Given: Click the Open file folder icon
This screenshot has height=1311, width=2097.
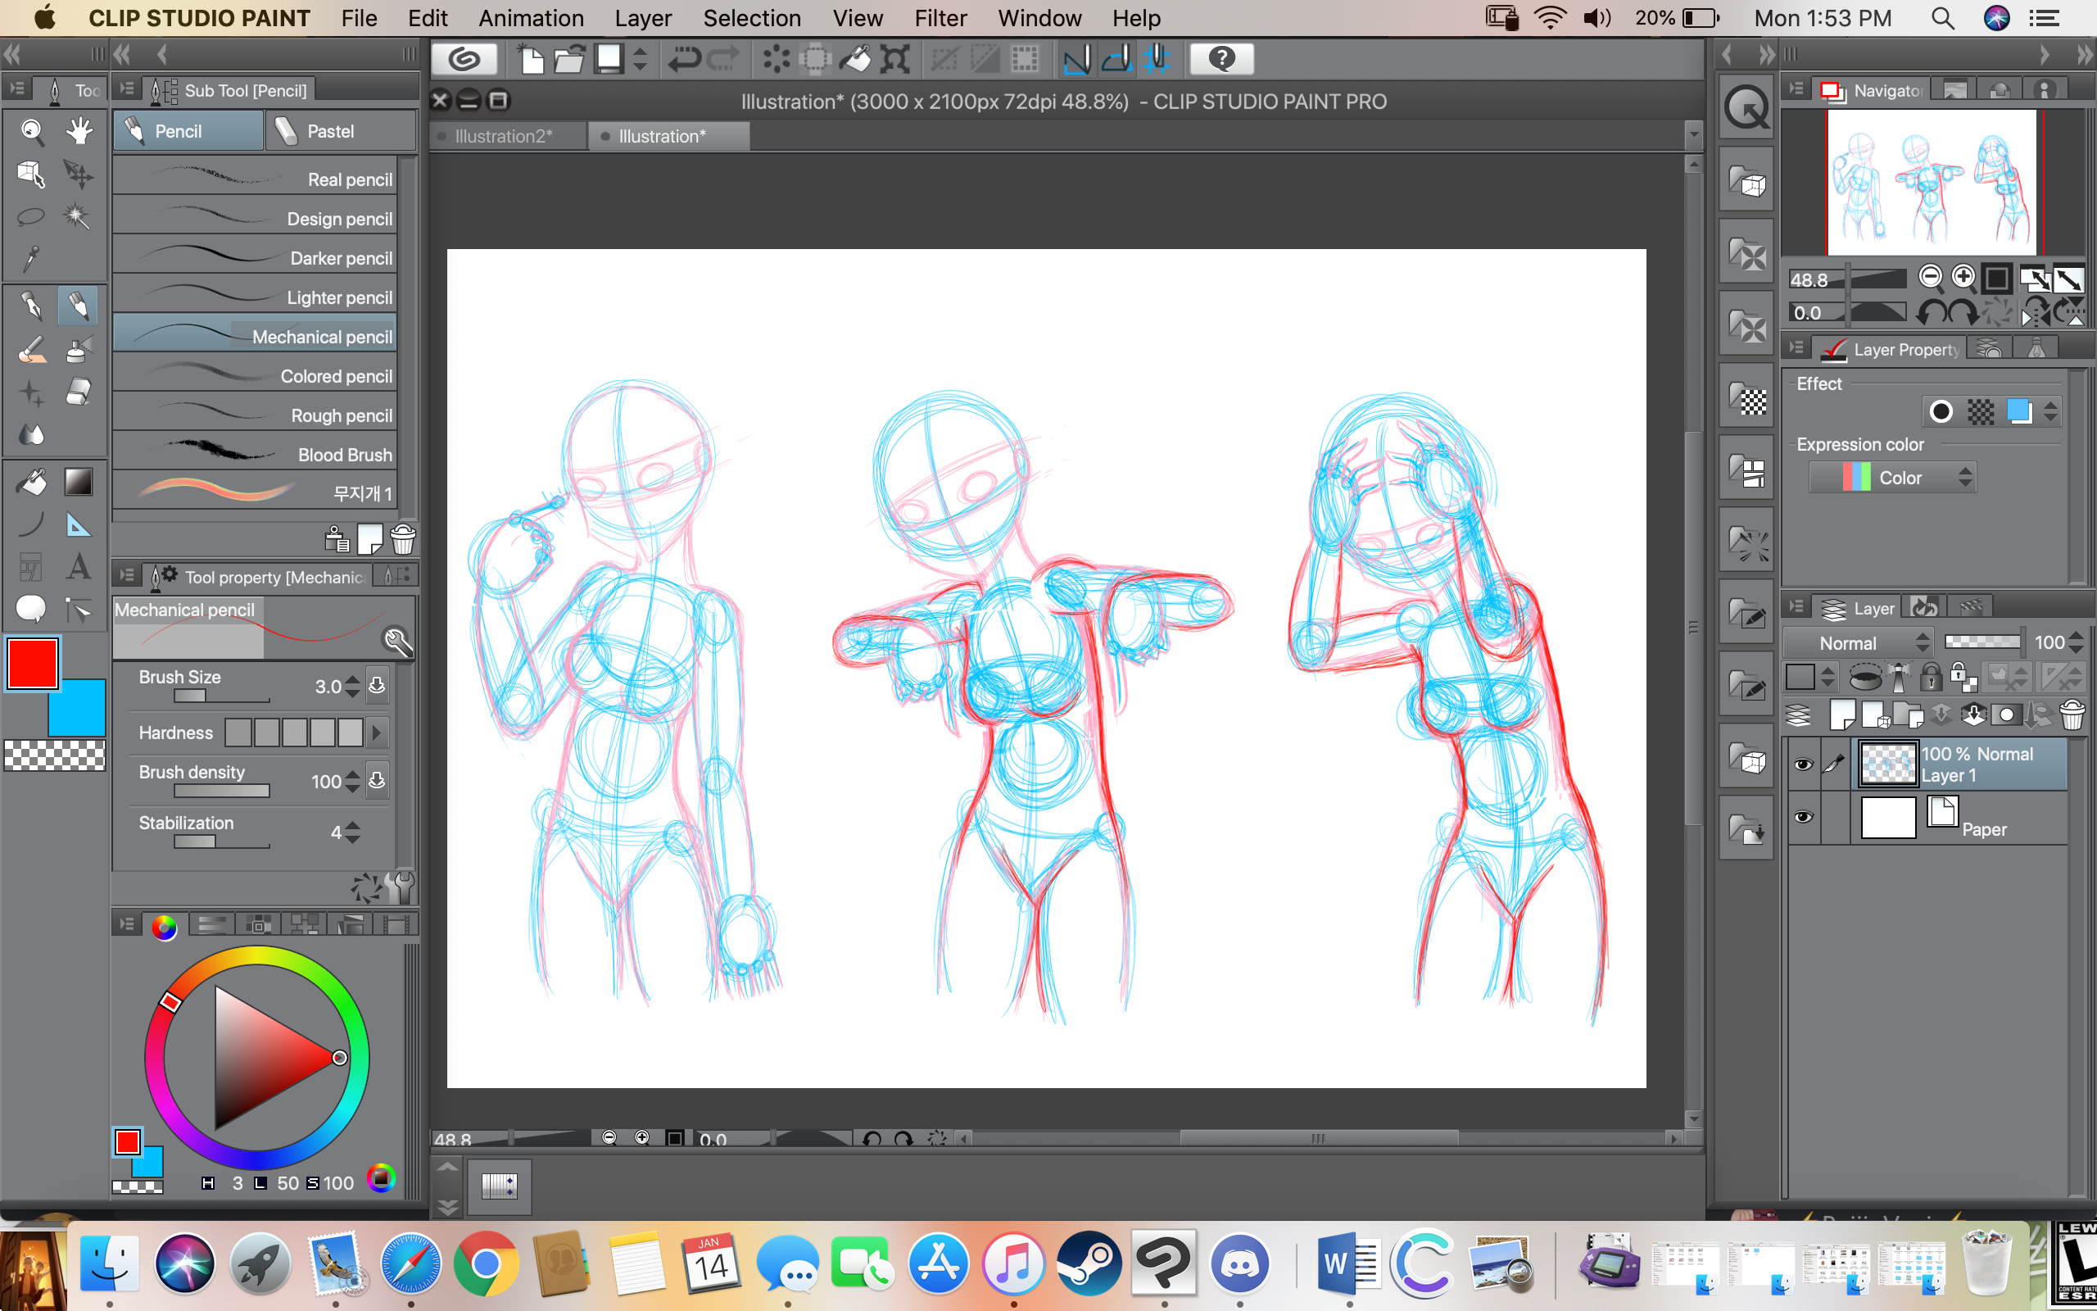Looking at the screenshot, I should click(x=569, y=59).
